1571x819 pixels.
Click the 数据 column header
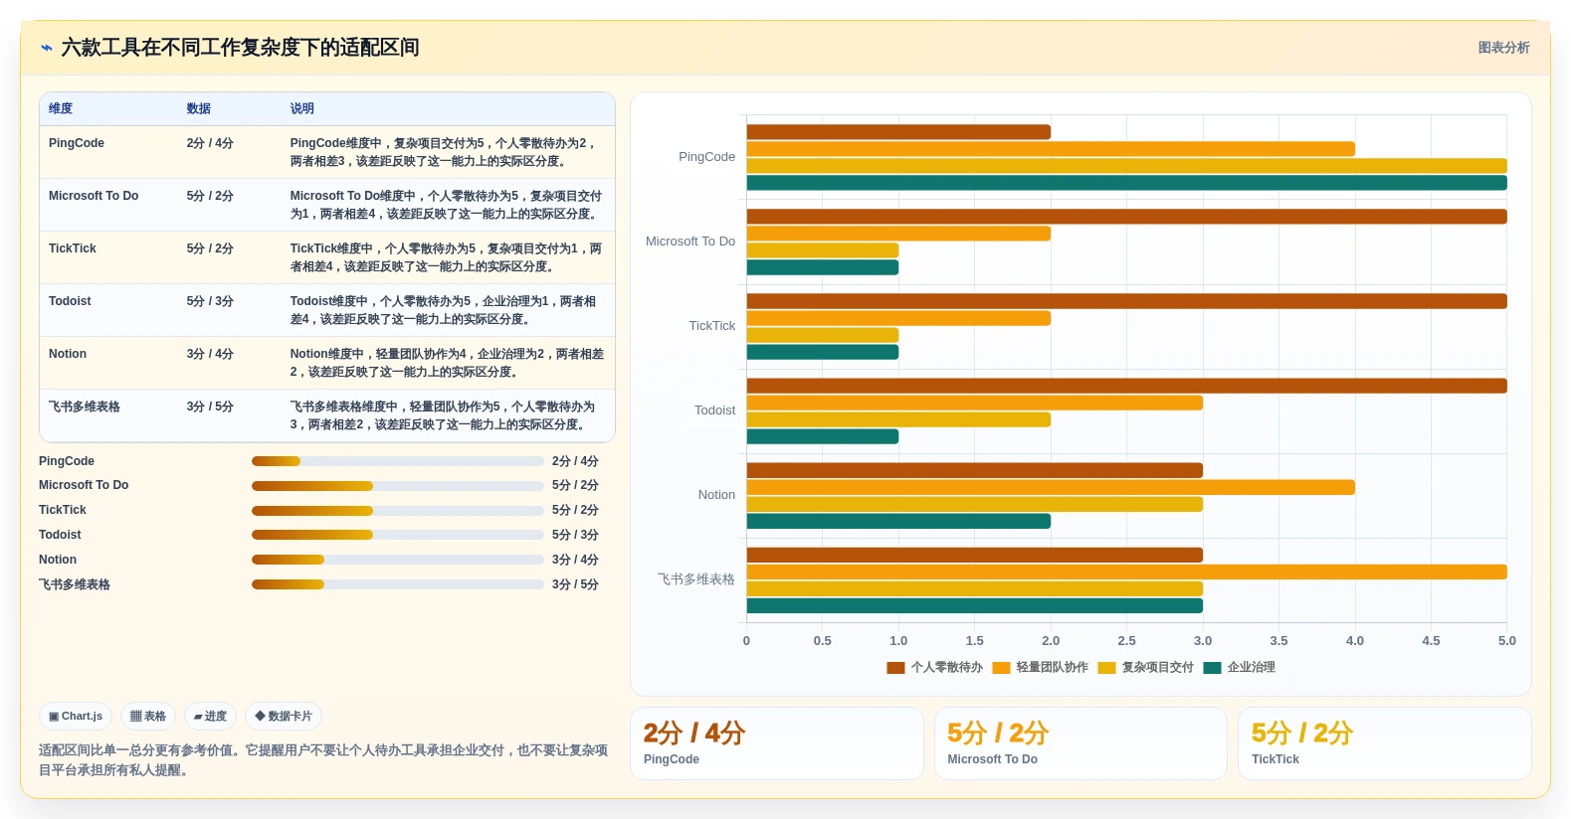199,108
